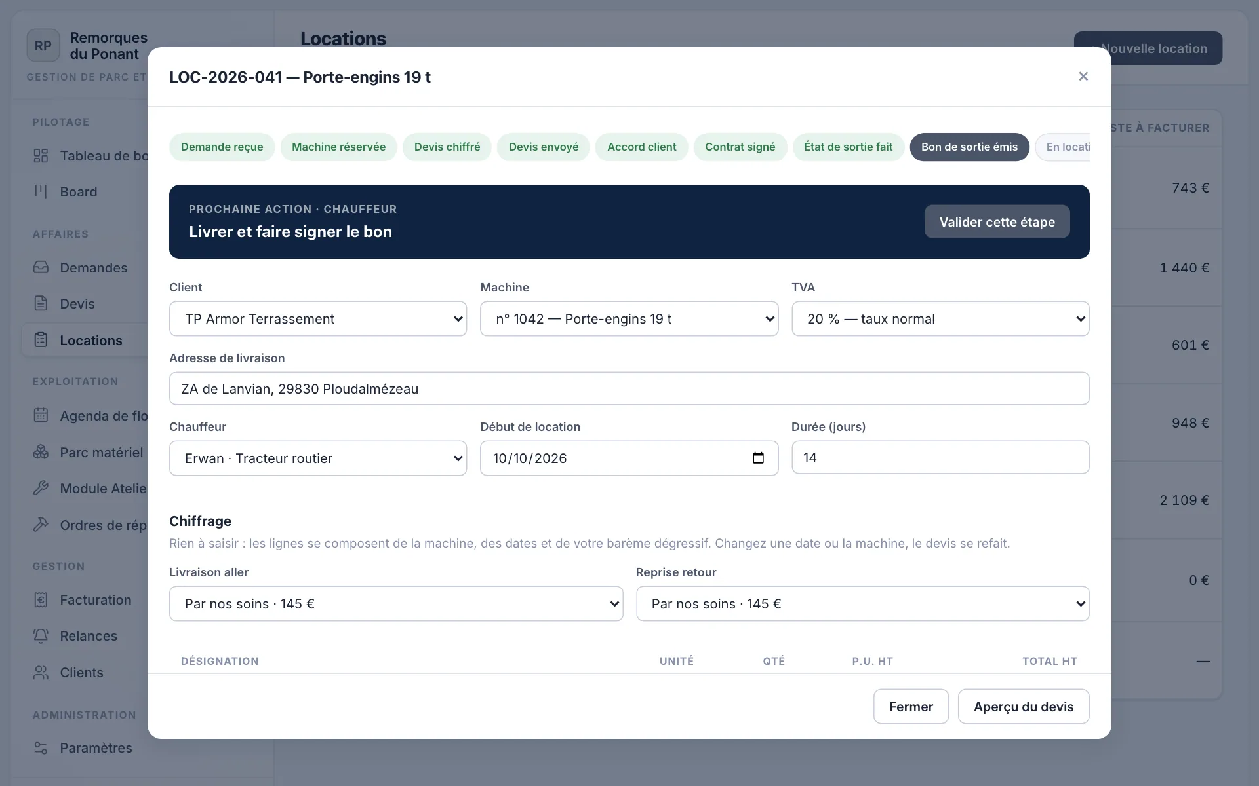This screenshot has height=786, width=1259.
Task: Open the Livraison aller dropdown
Action: [x=396, y=604]
